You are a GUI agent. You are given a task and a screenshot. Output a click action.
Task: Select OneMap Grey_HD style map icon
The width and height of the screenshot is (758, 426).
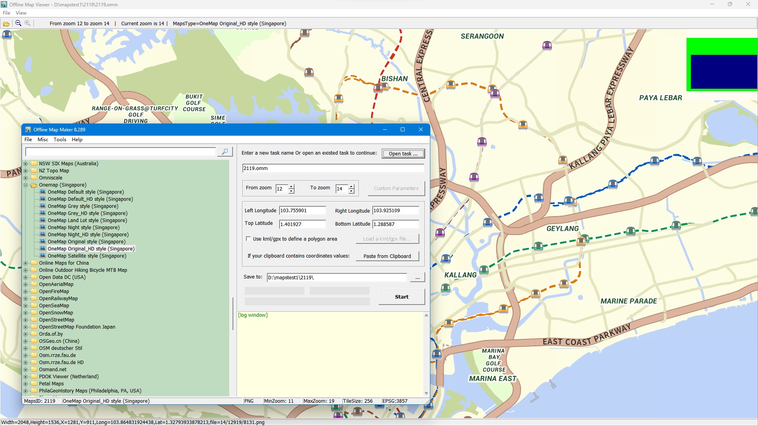coord(43,213)
